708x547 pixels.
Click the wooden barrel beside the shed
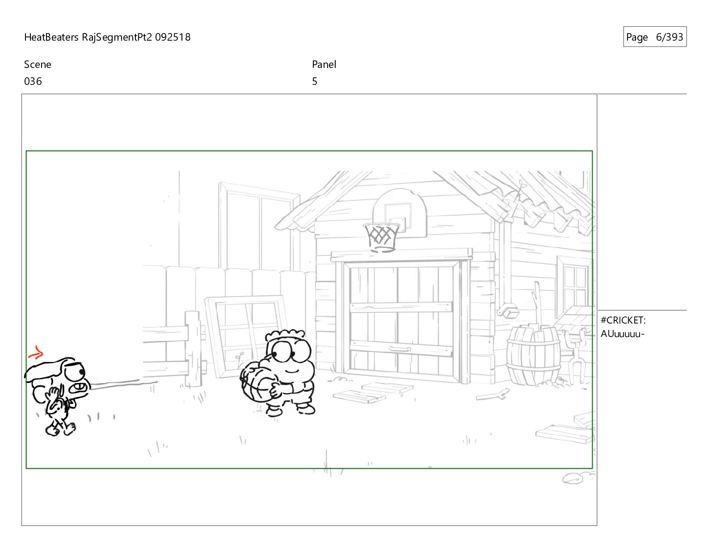tap(534, 355)
